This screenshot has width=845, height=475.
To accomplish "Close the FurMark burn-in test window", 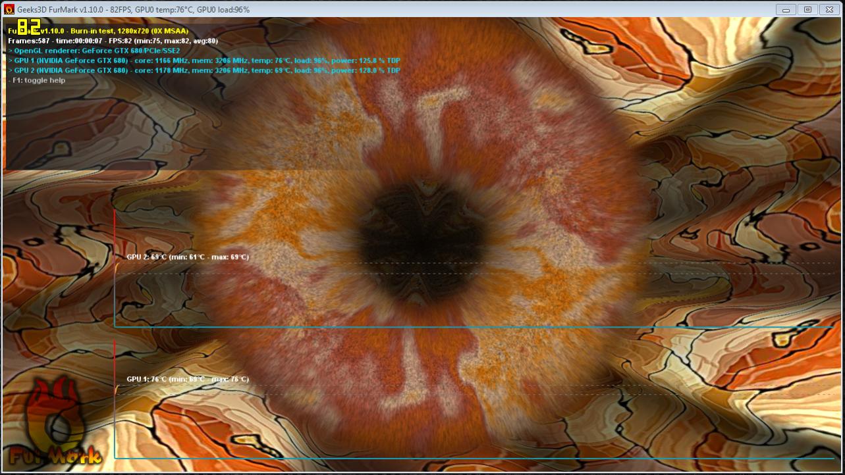I will point(829,9).
